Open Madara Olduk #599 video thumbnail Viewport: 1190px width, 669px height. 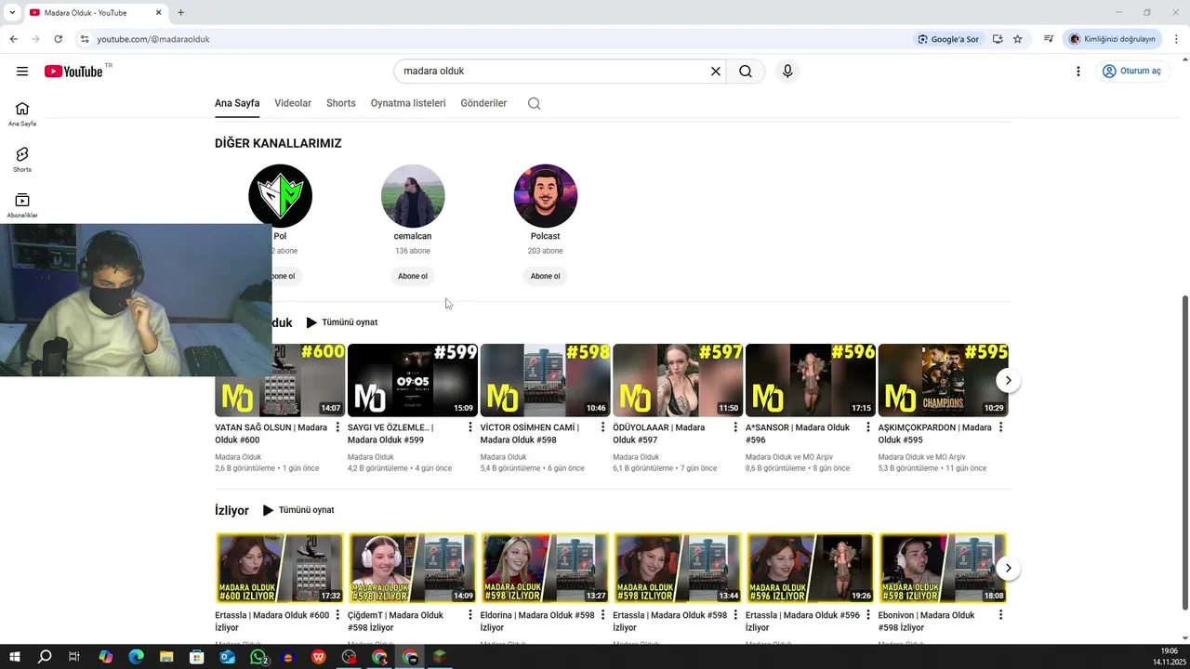(x=413, y=380)
